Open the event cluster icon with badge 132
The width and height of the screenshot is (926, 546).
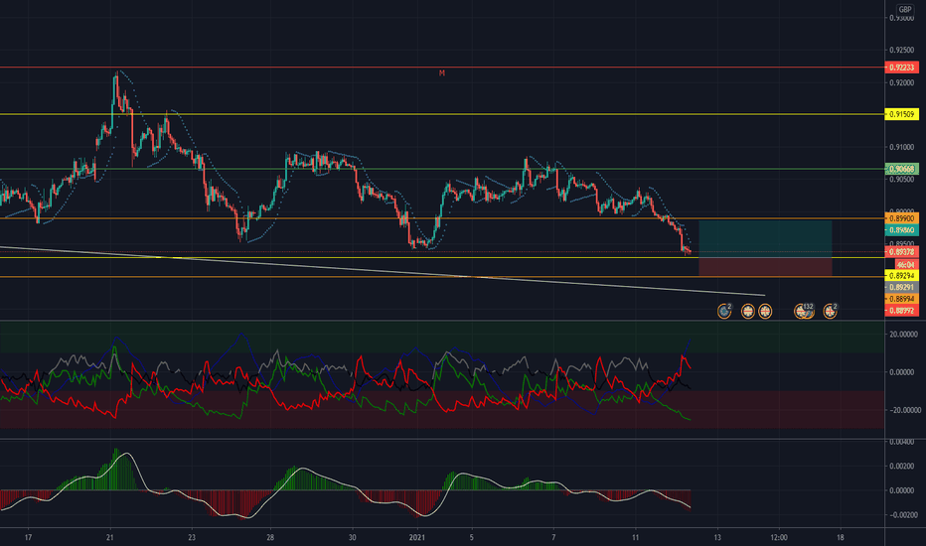[x=805, y=311]
